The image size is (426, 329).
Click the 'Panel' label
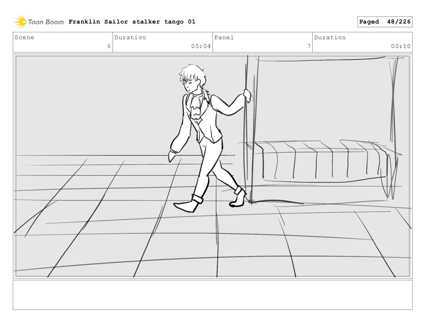(224, 37)
